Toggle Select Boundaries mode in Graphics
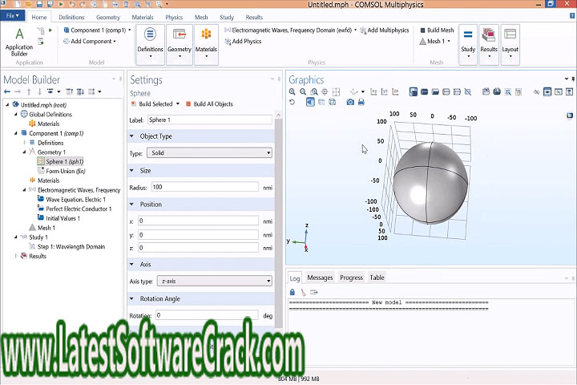This screenshot has height=385, width=577. point(435,91)
